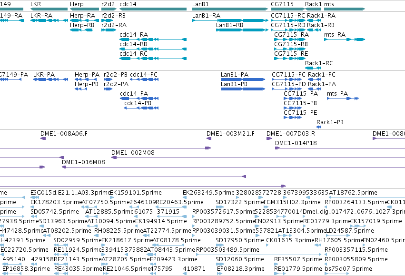405x276 pixels.
Task: Click the mts gene label
Action: [329, 4]
